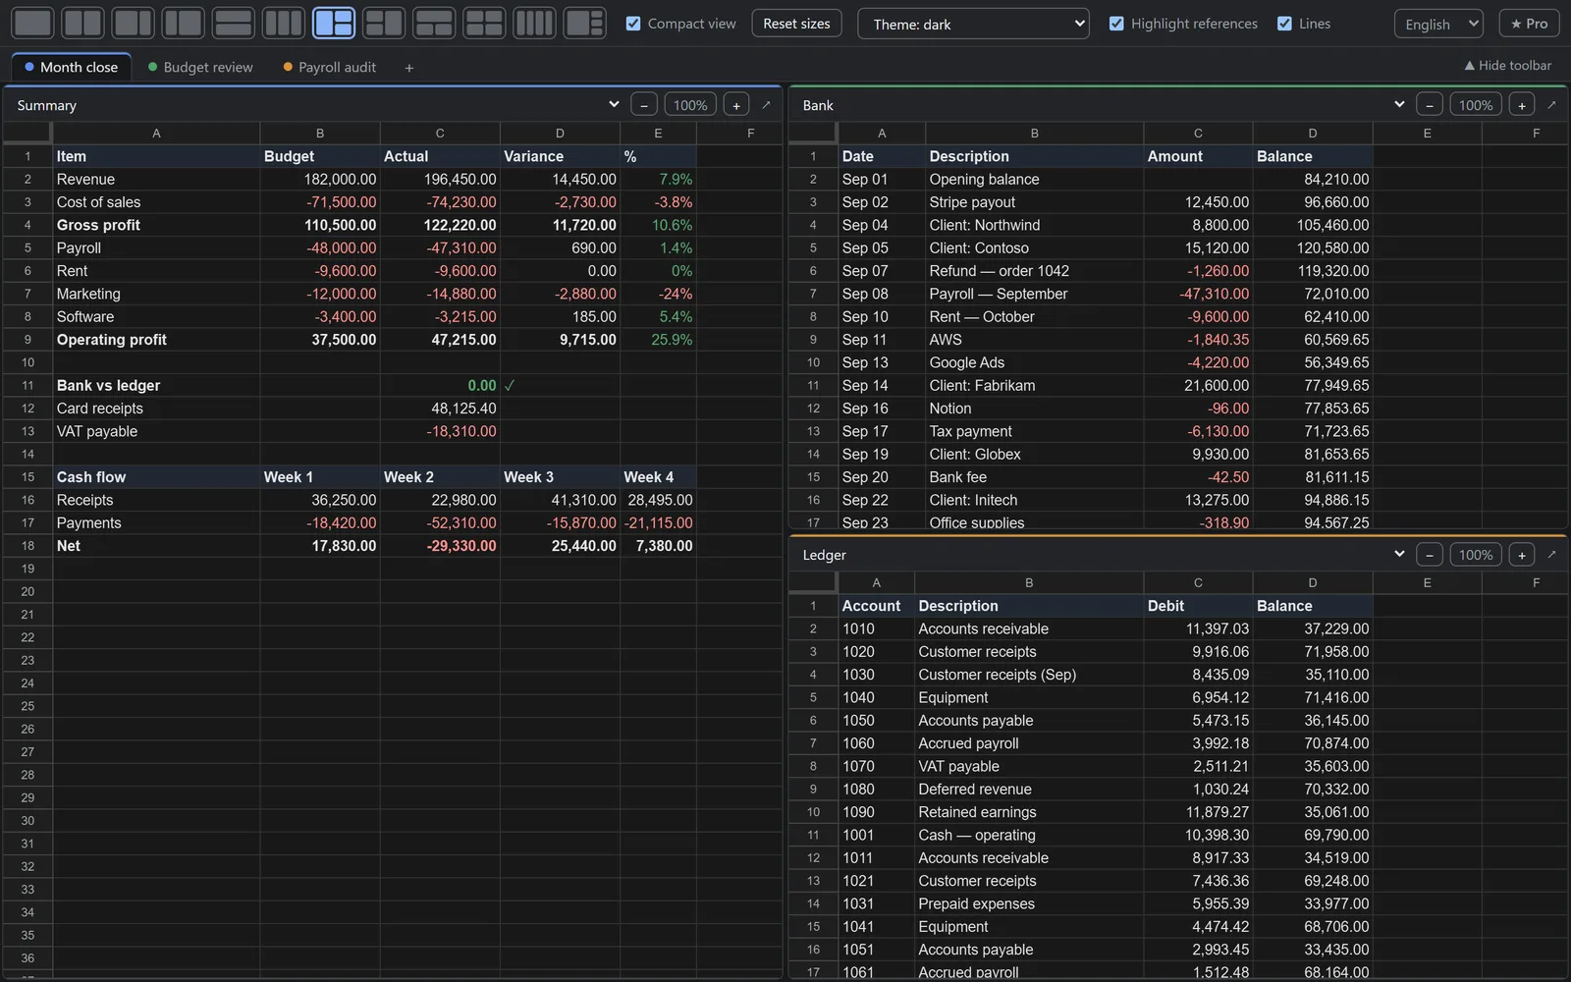
Task: Click the Reset sizes button
Action: (796, 24)
